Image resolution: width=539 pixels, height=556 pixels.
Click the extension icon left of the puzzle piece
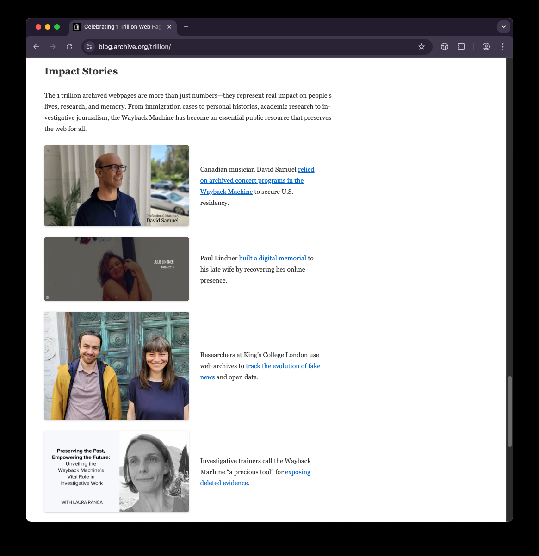coord(445,47)
